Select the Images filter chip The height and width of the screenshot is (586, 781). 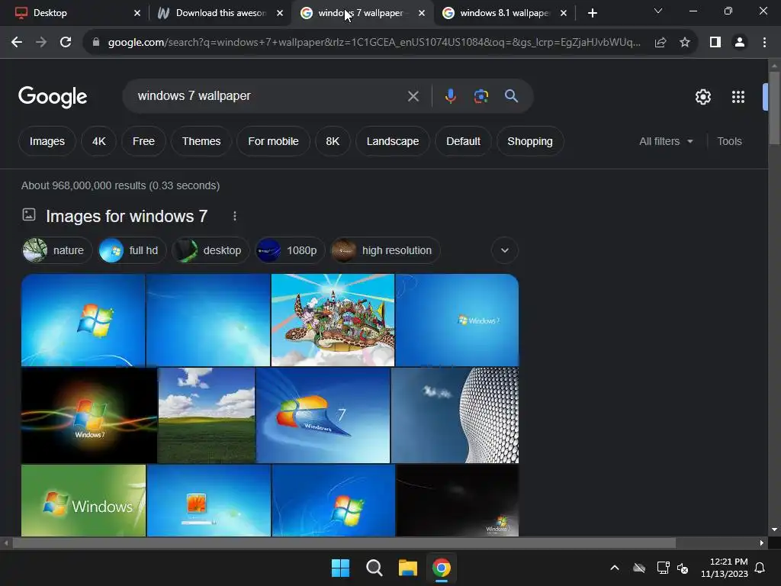point(47,141)
